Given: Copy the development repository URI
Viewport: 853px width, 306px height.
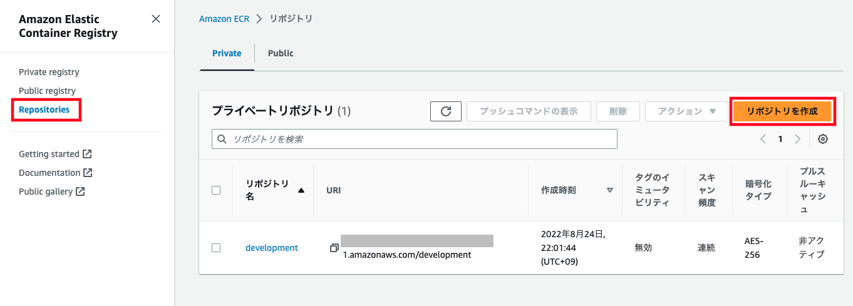Looking at the screenshot, I should coord(334,248).
